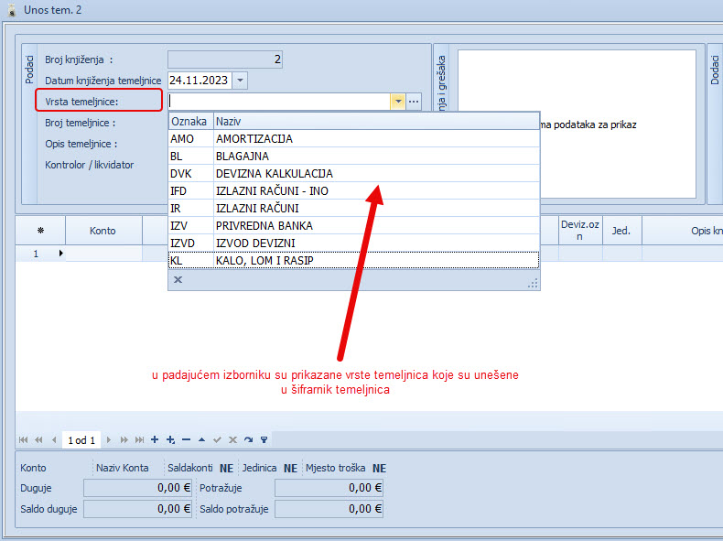Click the Podaci vertical tab

click(x=28, y=69)
